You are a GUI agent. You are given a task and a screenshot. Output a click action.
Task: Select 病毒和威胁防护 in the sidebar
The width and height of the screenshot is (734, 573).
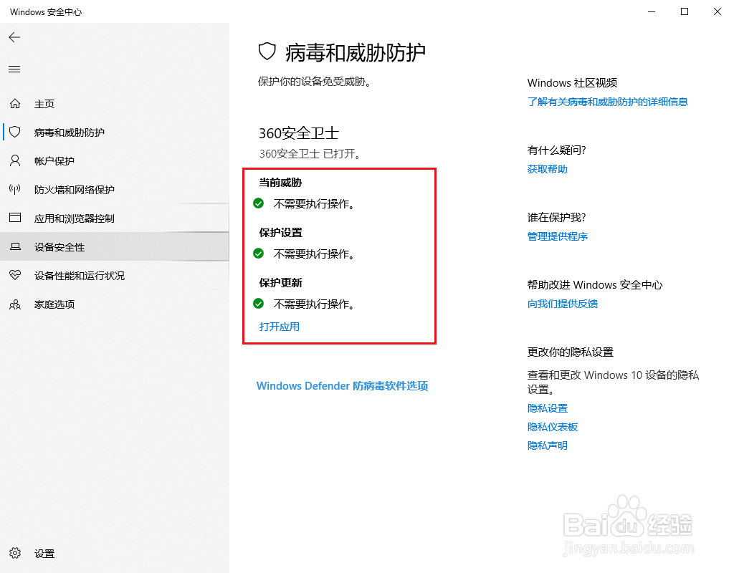pyautogui.click(x=115, y=133)
